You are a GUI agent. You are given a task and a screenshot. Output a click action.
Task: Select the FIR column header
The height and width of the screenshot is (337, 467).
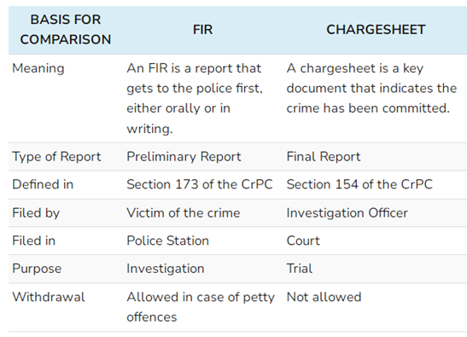tap(202, 30)
